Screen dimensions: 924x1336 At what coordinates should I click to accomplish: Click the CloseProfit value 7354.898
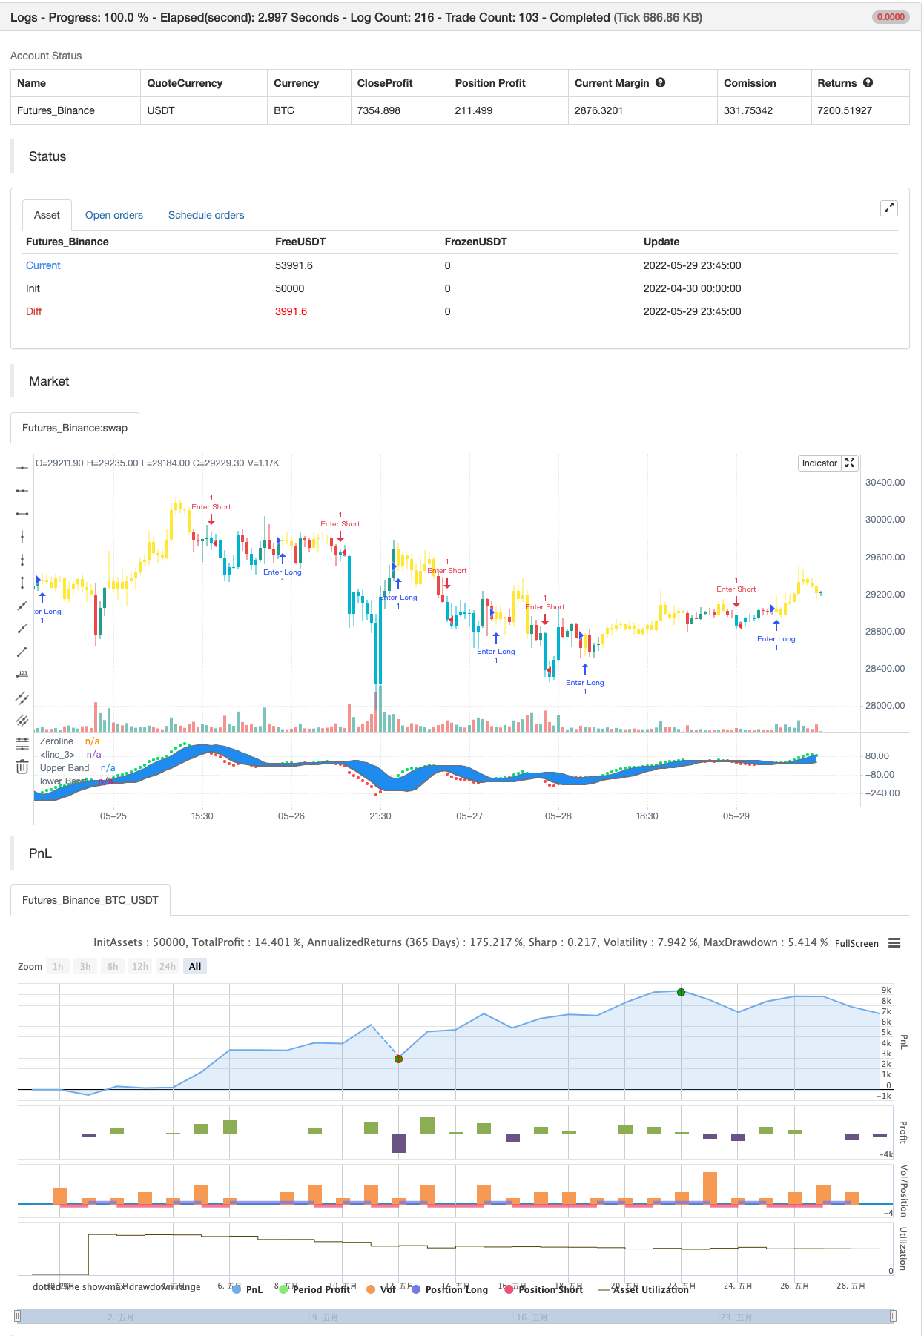pos(379,110)
